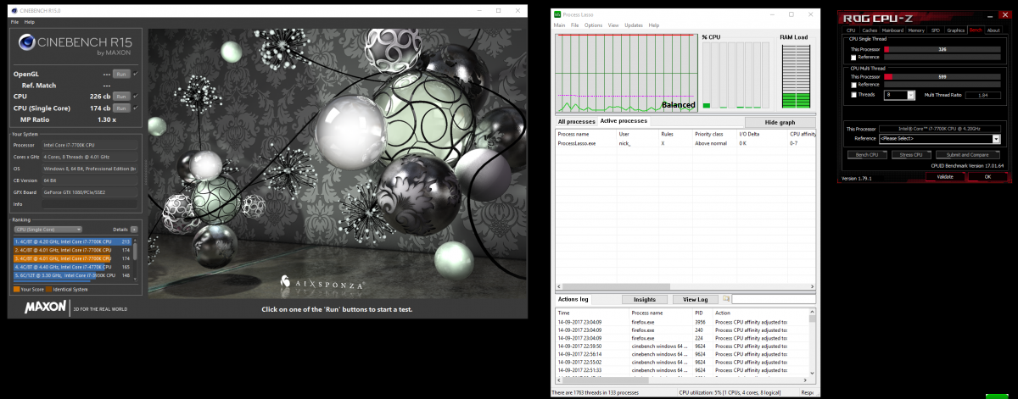
Task: Click the RAM Load meter
Action: click(796, 76)
